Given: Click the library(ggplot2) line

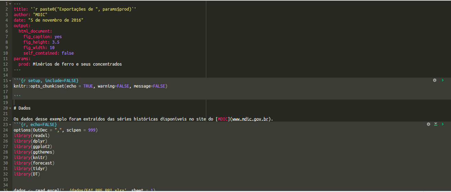Looking at the screenshot, I should tap(33, 146).
